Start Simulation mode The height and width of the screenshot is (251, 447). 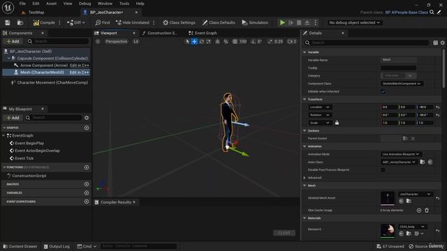pos(255,22)
